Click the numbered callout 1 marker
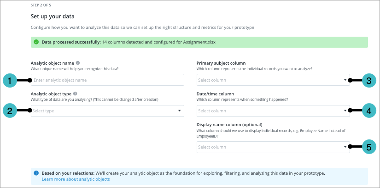The image size is (380, 188). click(9, 80)
